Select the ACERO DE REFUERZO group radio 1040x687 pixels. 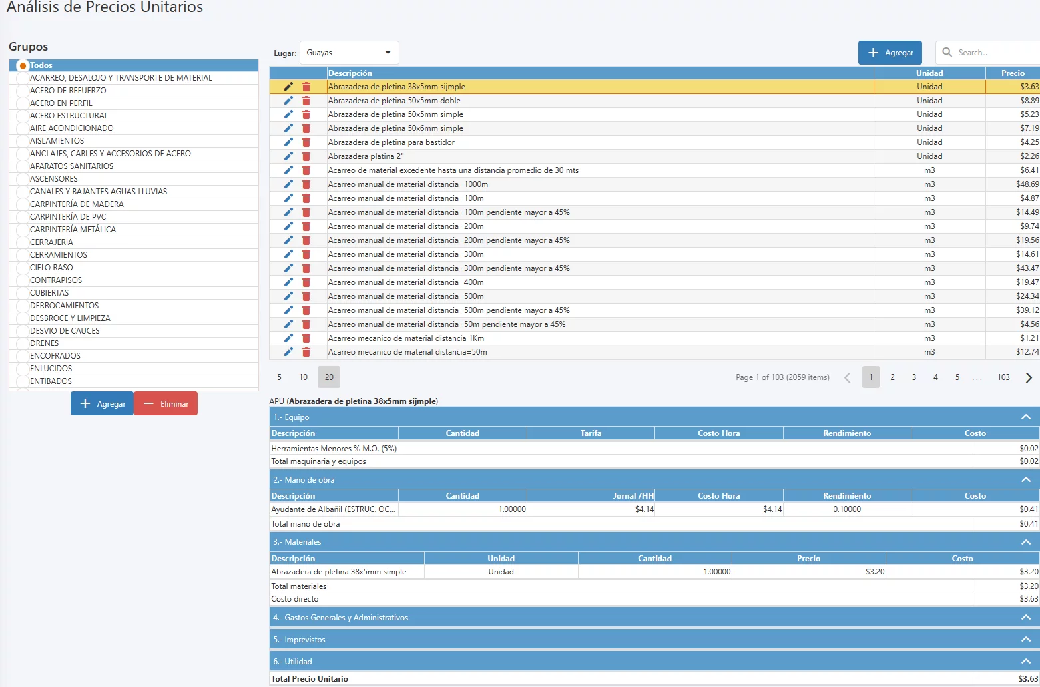click(23, 91)
